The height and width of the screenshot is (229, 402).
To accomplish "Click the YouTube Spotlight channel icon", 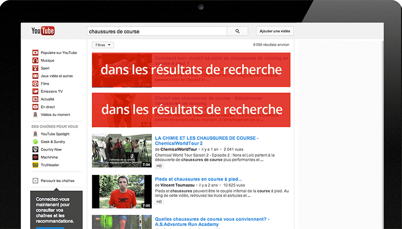I will tap(35, 134).
